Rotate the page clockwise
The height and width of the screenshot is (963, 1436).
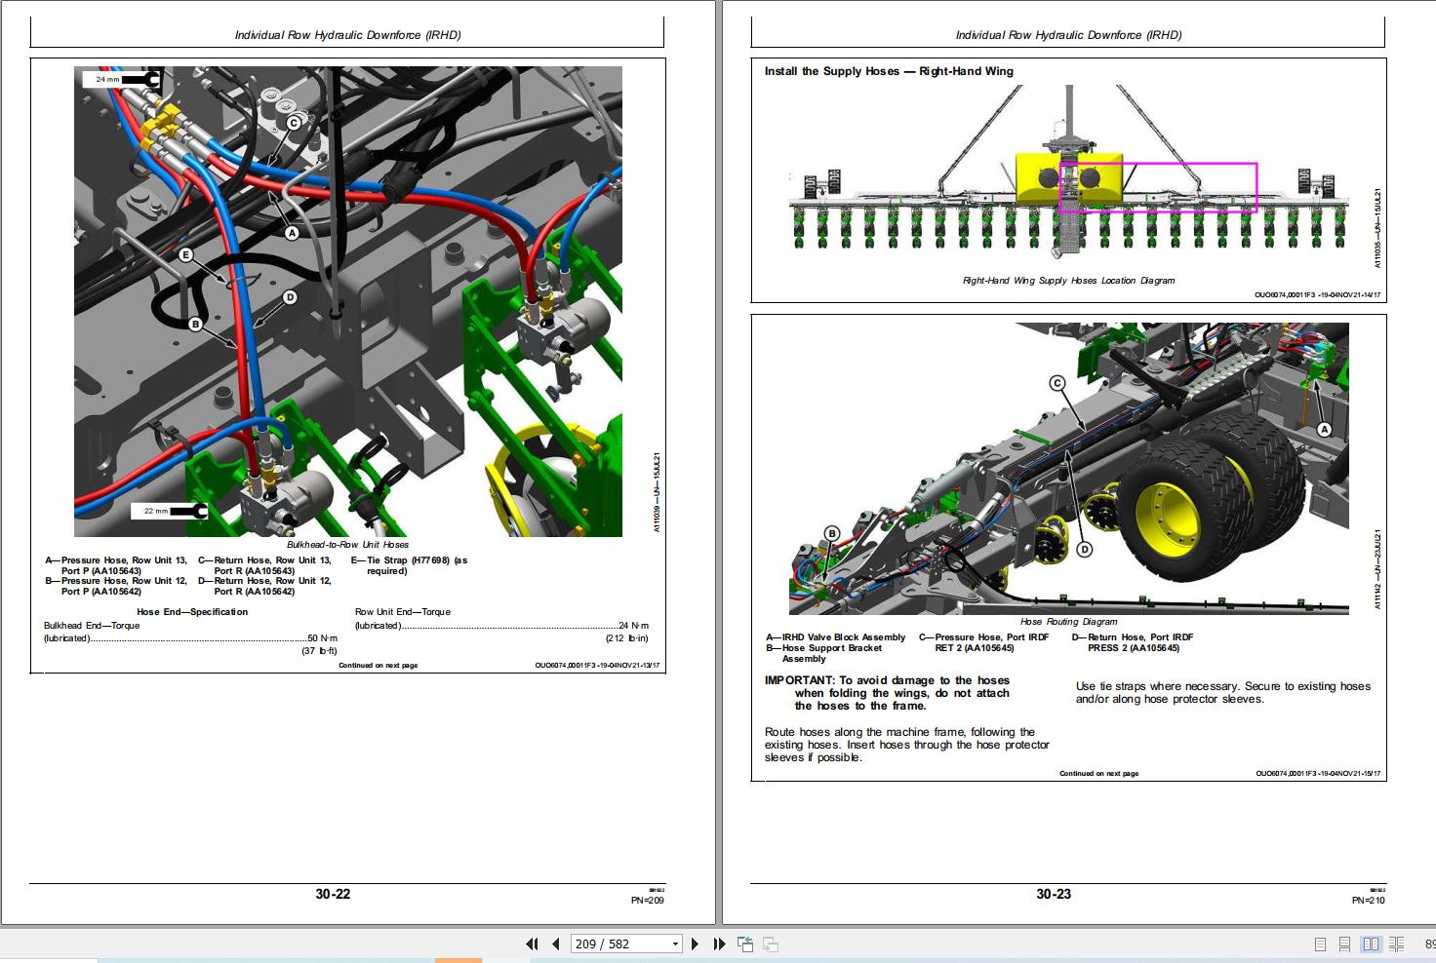click(x=771, y=944)
